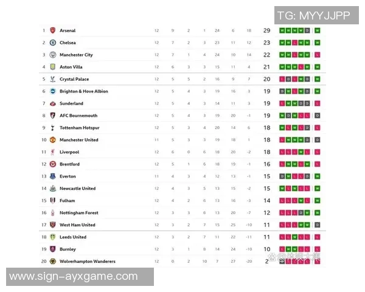This screenshot has width=365, height=292.
Task: Select the Manchester City crest icon
Action: [53, 55]
